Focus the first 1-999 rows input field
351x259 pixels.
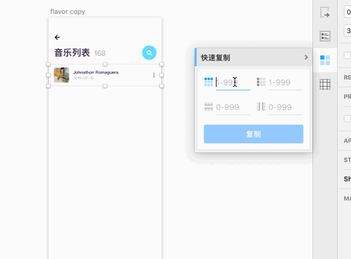tap(233, 83)
